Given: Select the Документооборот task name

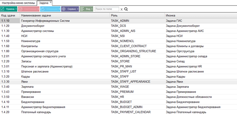Looking at the screenshot, I should [x=33, y=26].
